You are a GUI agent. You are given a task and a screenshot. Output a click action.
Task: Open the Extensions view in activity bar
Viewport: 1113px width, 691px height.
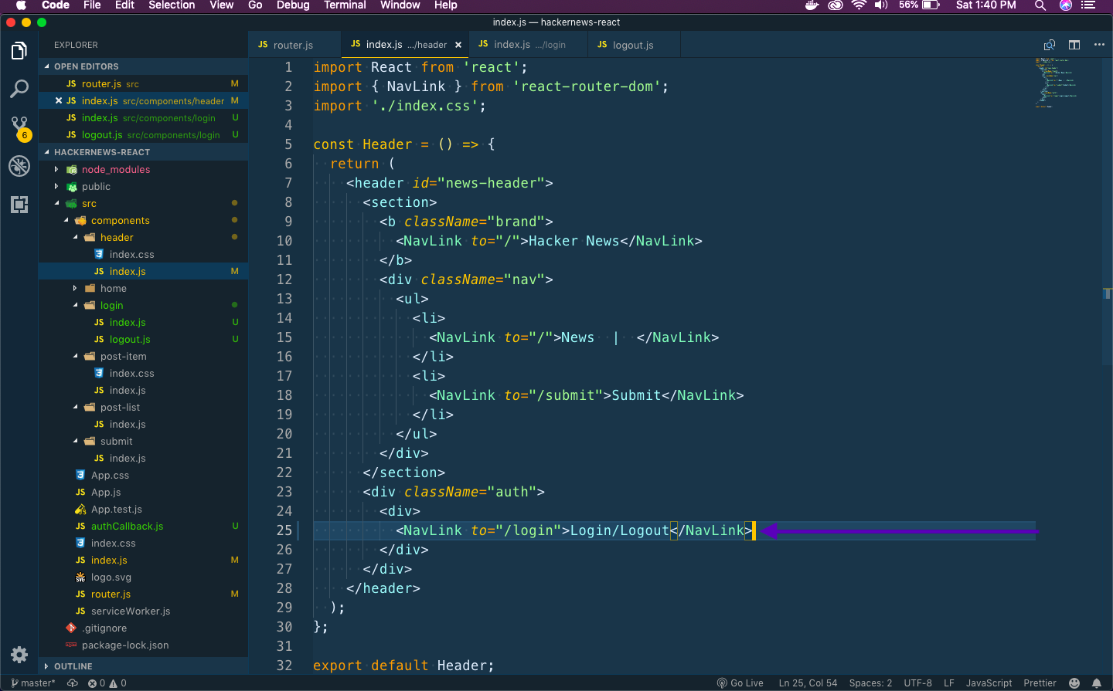tap(19, 205)
